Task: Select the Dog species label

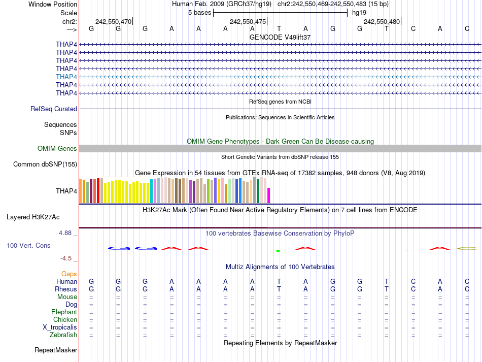Action: (x=72, y=305)
